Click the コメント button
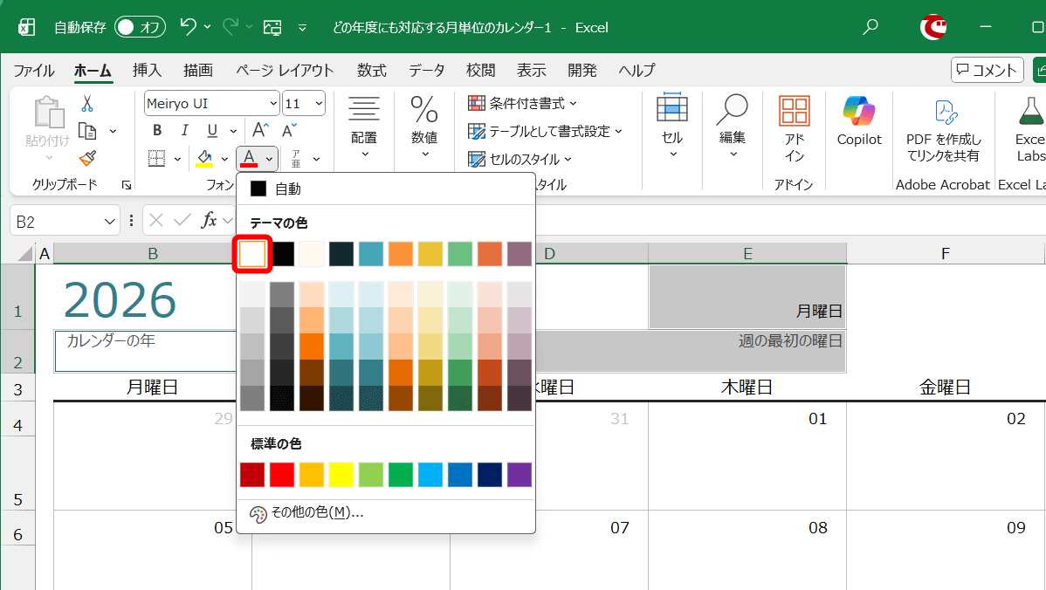Image resolution: width=1046 pixels, height=590 pixels. point(987,70)
